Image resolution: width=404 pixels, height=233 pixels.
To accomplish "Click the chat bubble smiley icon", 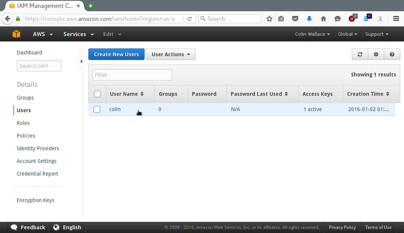I will [338, 19].
